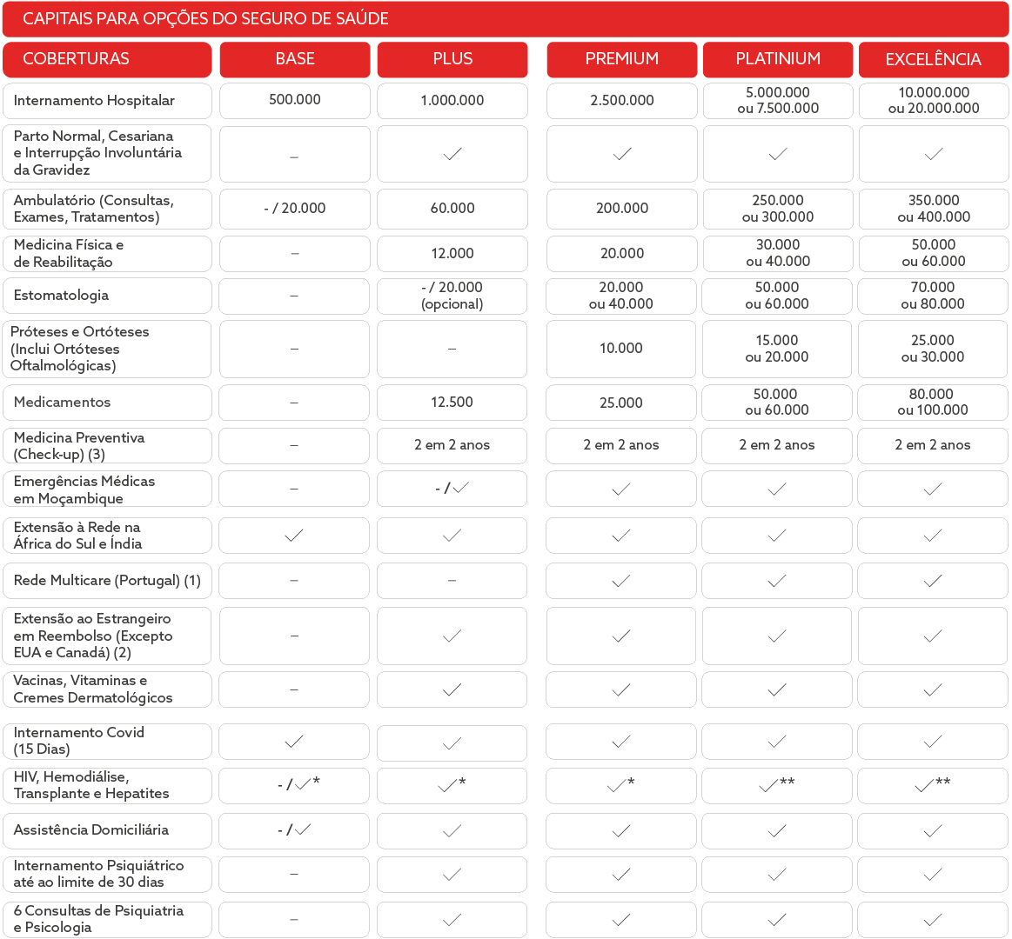Click EXCELÊNCIA checkmark for Internamento Psiquiátrico
Image resolution: width=1012 pixels, height=939 pixels.
coord(933,876)
